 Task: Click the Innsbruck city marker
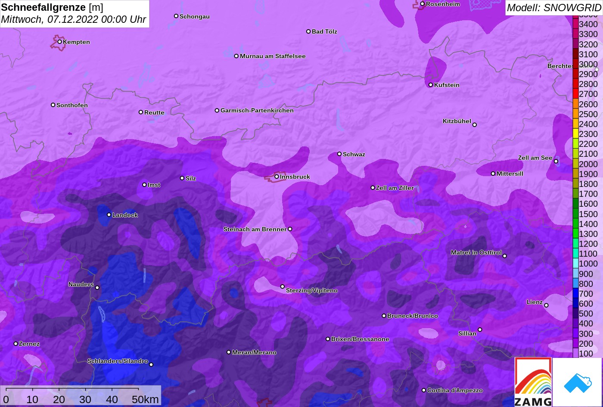pos(277,177)
